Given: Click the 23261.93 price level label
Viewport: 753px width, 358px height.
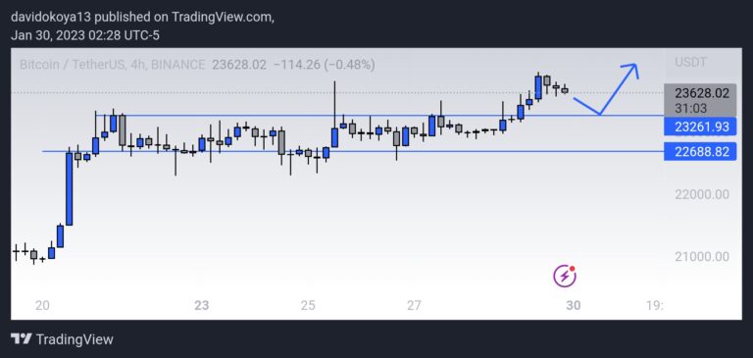Looking at the screenshot, I should point(700,127).
